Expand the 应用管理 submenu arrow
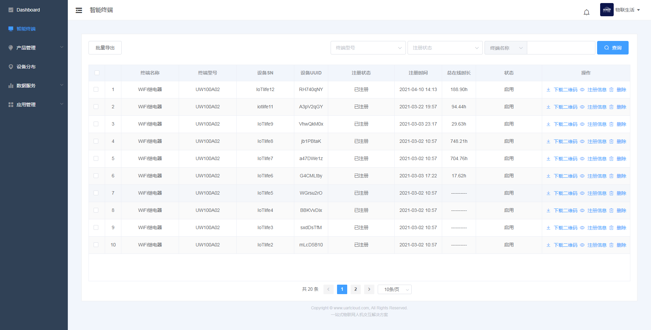 (x=62, y=104)
